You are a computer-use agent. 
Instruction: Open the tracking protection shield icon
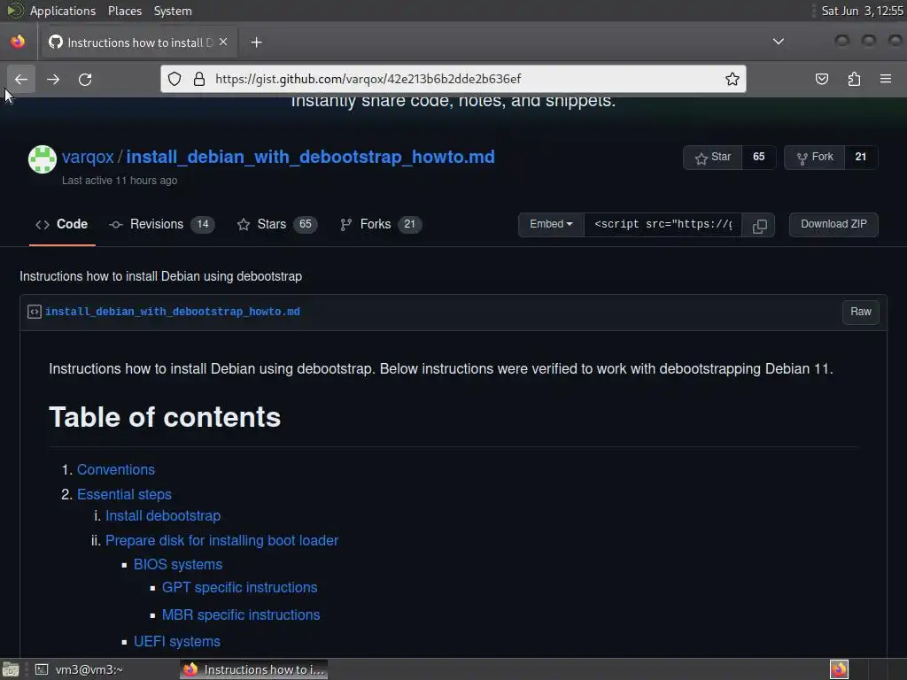pyautogui.click(x=174, y=79)
